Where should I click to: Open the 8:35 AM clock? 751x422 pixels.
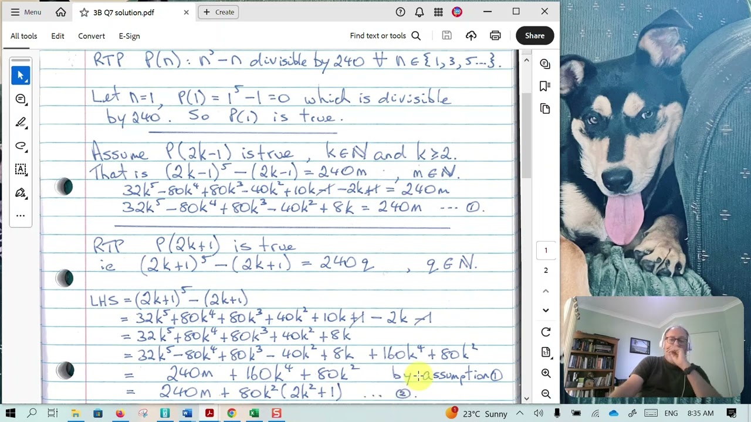(701, 413)
